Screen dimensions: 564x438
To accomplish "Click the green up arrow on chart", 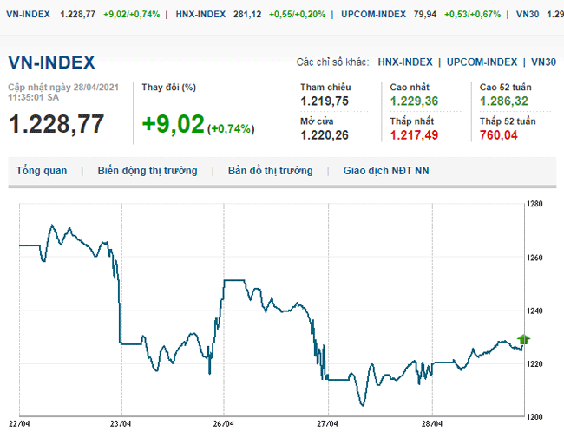I will click(523, 339).
